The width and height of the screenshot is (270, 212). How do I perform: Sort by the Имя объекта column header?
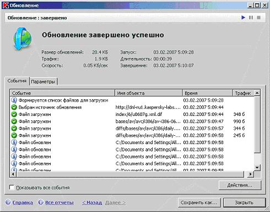(x=149, y=93)
